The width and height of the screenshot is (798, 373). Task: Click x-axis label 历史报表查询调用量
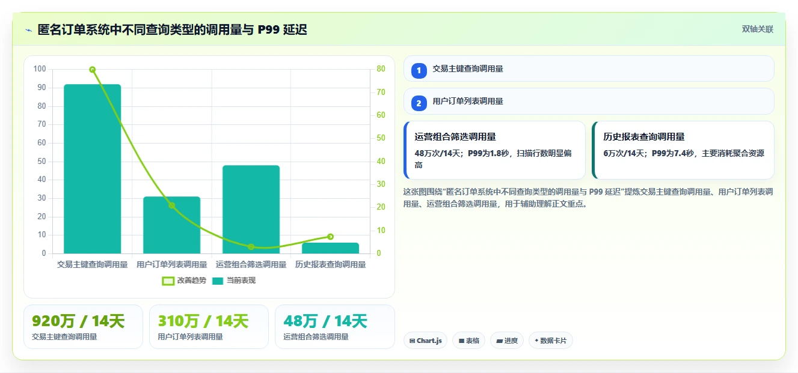(x=330, y=264)
